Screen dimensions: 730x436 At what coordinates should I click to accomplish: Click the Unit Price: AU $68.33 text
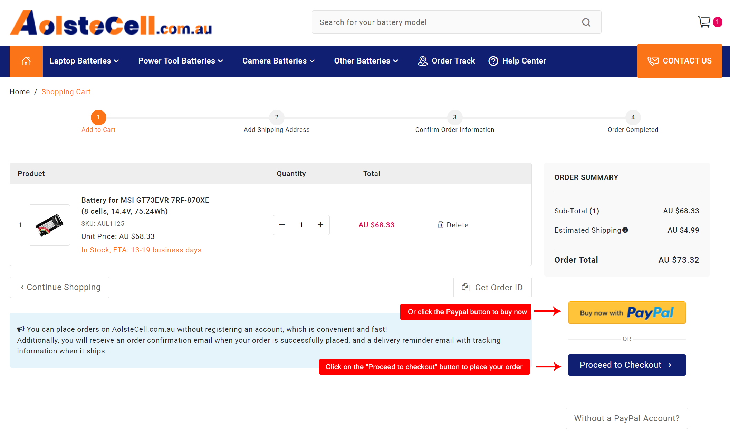click(x=118, y=236)
